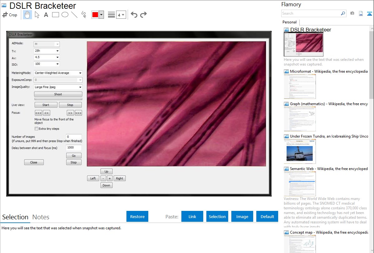Click the icon beside DSLR Bracketeer sidebar title
This screenshot has width=374, height=253.
(x=286, y=30)
